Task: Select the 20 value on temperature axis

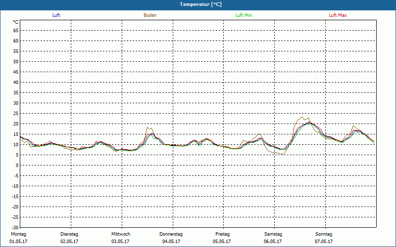Action: [16, 124]
